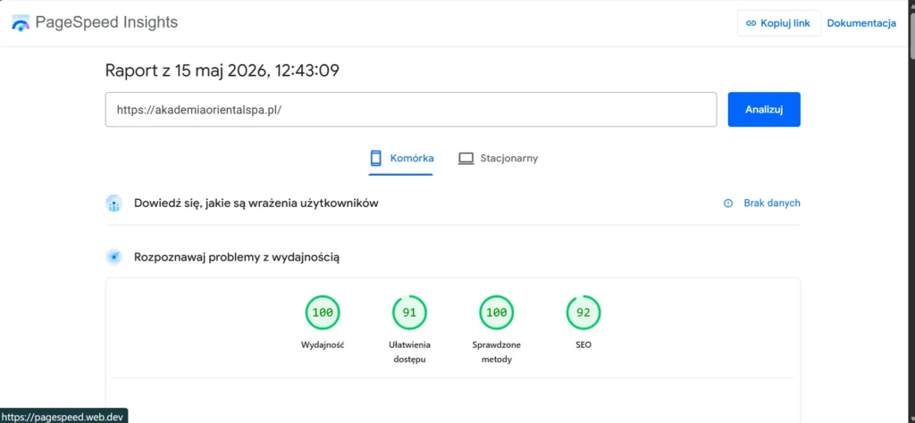Click the desktop monitor icon in Stacjonarny tab

[466, 159]
